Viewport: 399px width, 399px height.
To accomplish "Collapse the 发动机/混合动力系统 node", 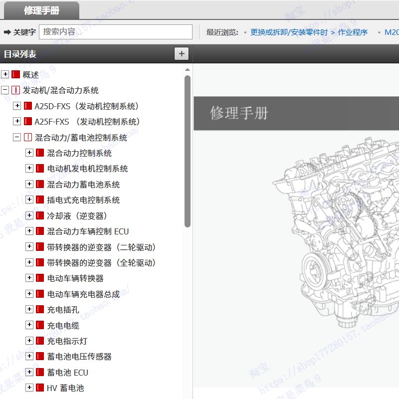I will [5, 90].
